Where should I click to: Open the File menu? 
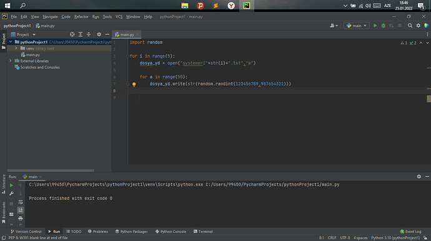(14, 17)
